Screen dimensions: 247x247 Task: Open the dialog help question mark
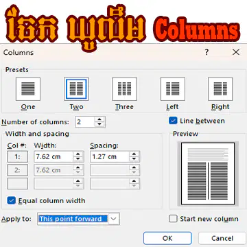pyautogui.click(x=207, y=52)
